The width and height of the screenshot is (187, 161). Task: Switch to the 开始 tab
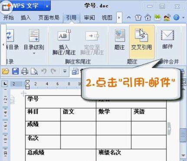[9, 18]
